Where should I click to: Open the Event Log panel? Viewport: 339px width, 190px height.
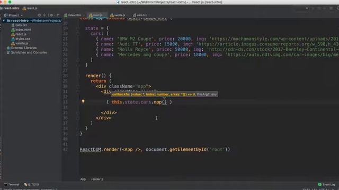click(x=326, y=185)
